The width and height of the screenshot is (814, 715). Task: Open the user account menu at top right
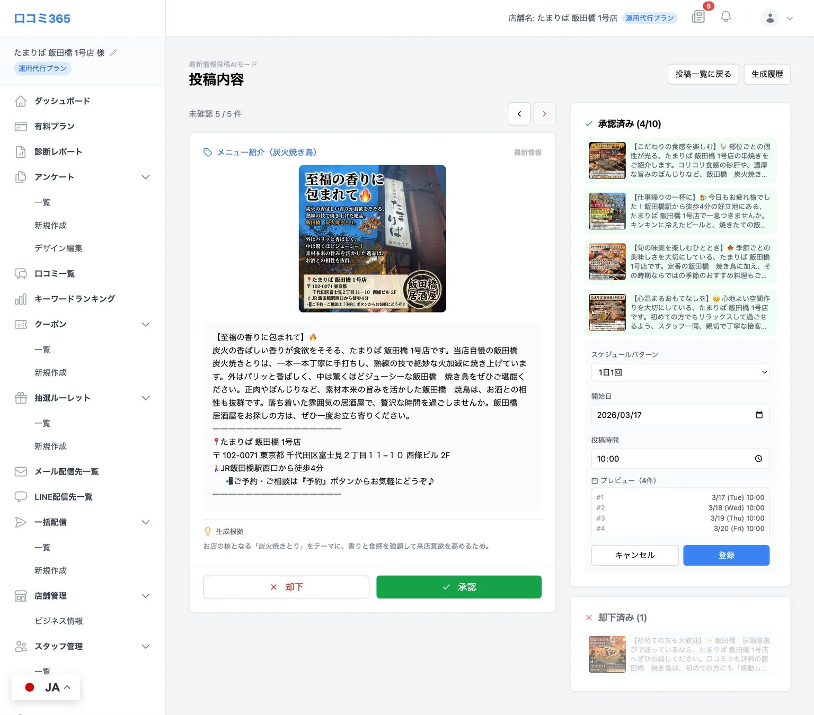[769, 17]
